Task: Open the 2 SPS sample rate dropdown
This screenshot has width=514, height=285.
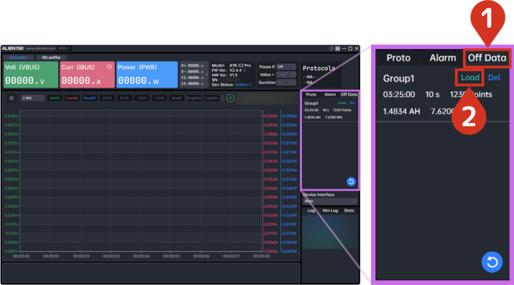Action: [33, 98]
